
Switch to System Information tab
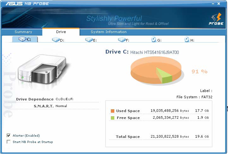pos(109,32)
